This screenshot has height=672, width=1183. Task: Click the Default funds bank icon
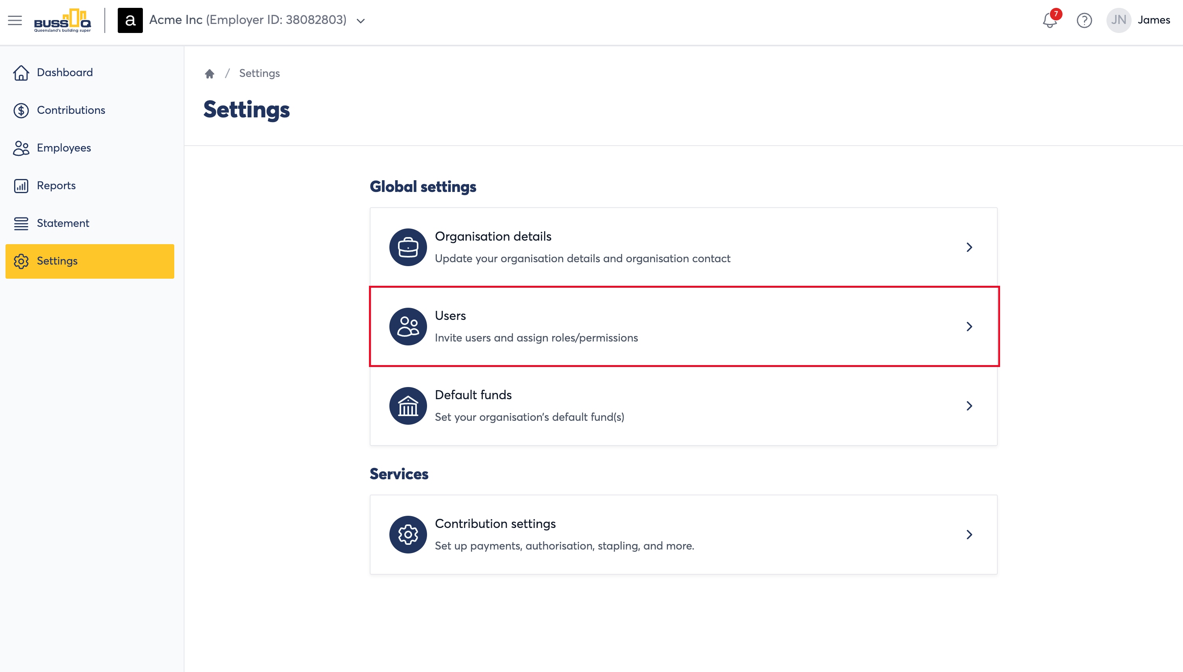click(408, 406)
